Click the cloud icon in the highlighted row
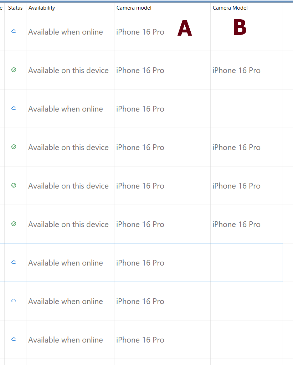The width and height of the screenshot is (293, 365). (x=14, y=262)
